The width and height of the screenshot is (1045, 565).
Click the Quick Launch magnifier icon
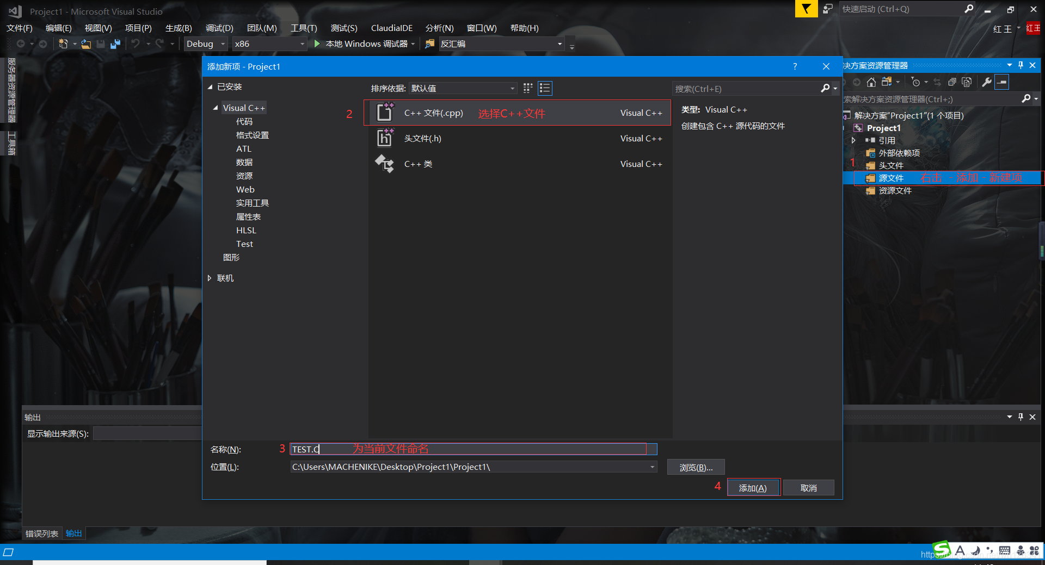pos(969,9)
